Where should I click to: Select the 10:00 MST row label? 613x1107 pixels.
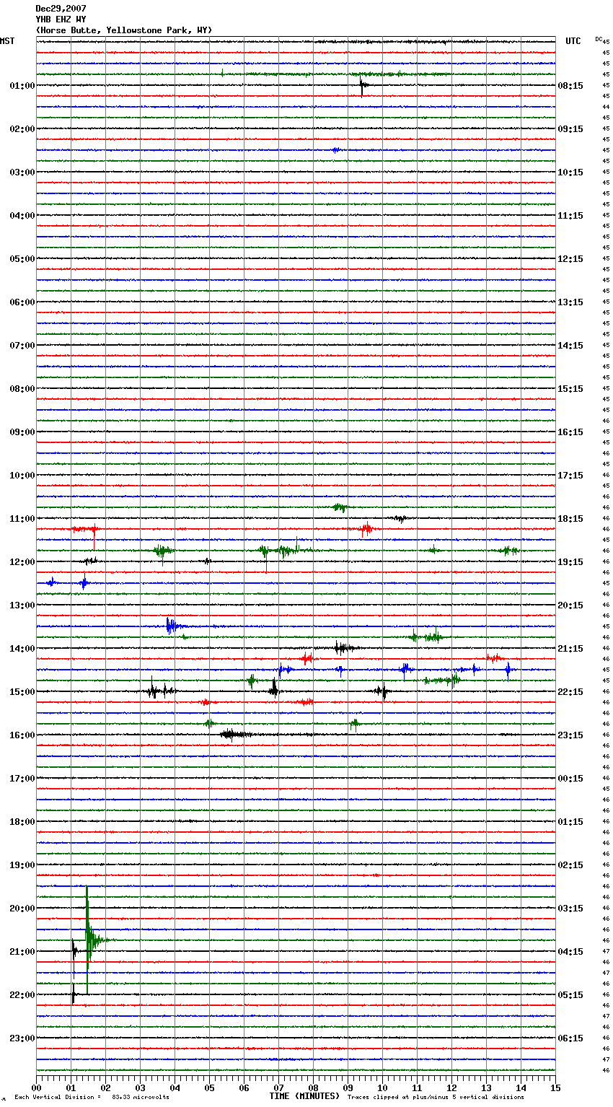tap(22, 476)
